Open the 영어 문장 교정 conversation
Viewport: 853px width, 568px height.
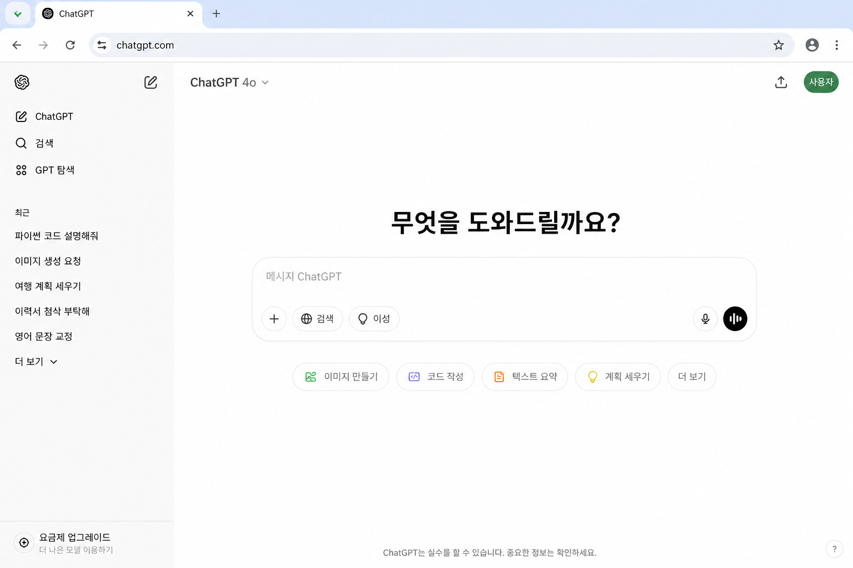click(43, 336)
